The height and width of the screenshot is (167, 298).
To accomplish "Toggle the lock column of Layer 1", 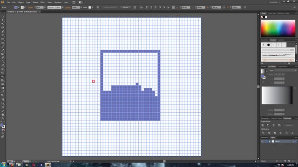I will tap(266, 141).
